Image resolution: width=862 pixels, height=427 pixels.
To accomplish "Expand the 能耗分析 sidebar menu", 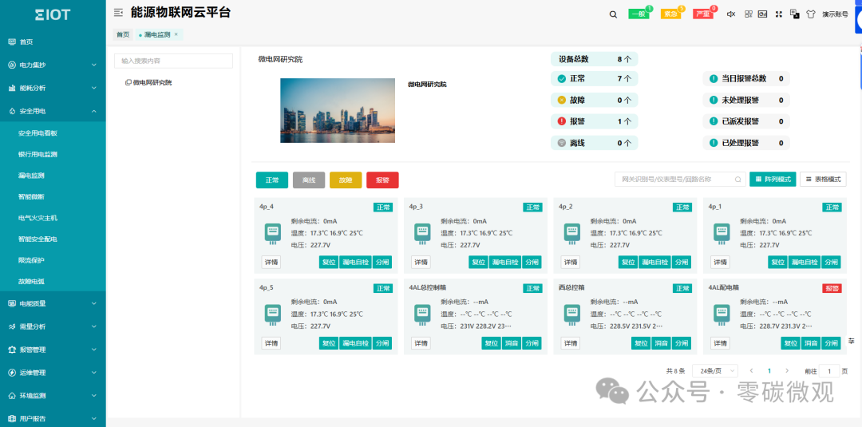I will (53, 88).
